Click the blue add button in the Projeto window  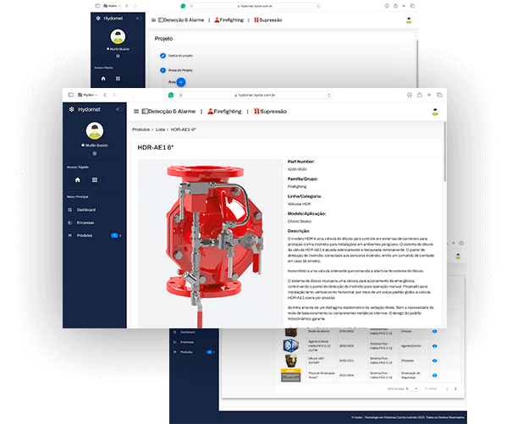[181, 82]
